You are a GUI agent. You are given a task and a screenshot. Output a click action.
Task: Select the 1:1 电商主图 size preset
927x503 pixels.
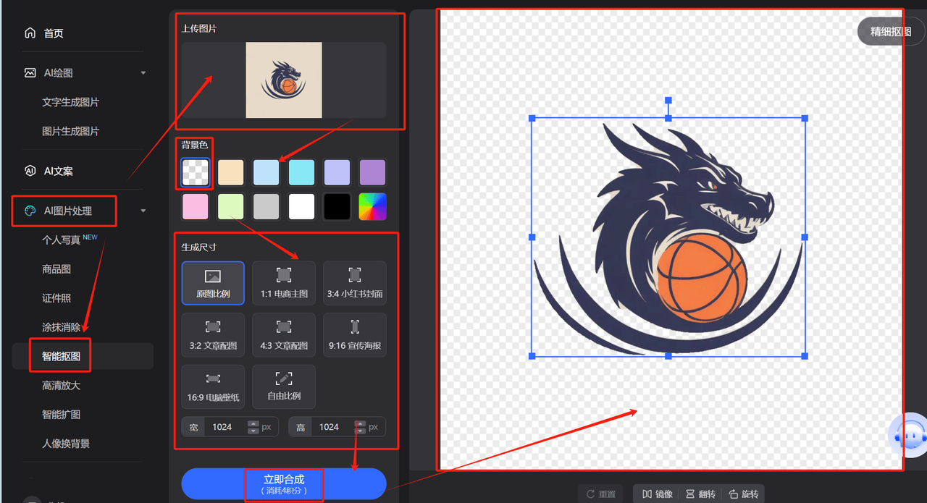pos(284,283)
